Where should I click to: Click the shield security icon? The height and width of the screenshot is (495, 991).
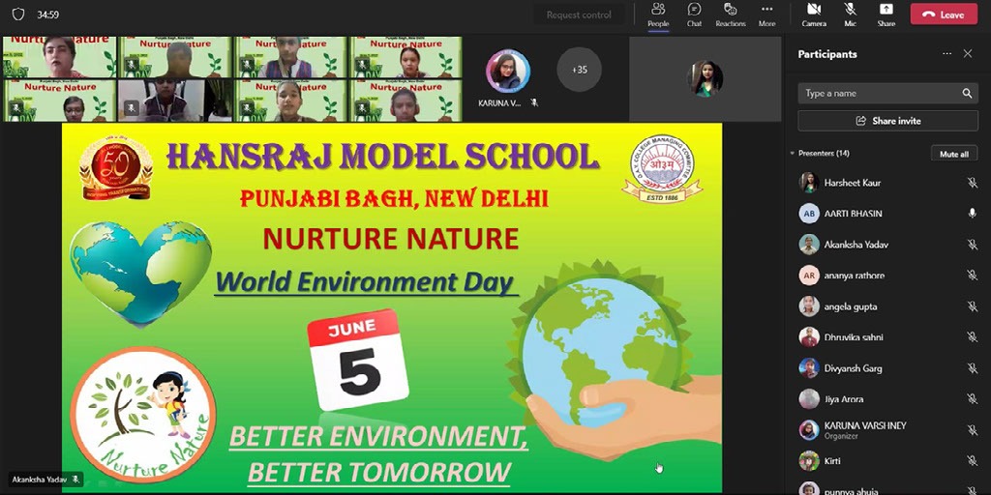coord(17,15)
